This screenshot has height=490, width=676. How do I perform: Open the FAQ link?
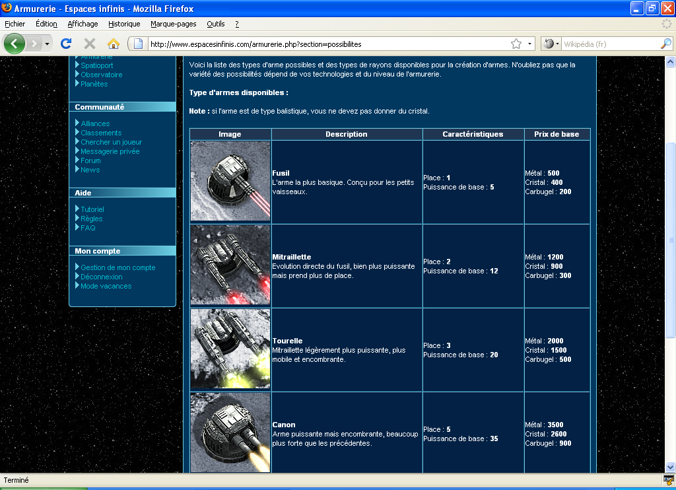[x=88, y=228]
